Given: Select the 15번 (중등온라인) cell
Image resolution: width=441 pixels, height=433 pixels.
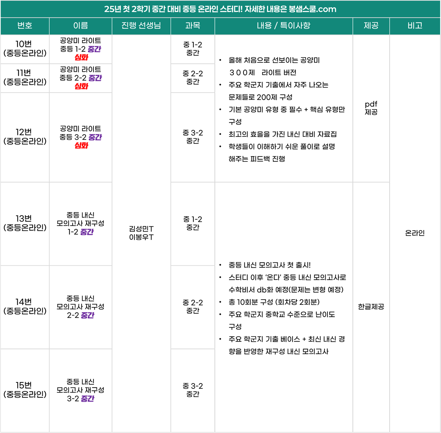Looking at the screenshot, I should [25, 390].
